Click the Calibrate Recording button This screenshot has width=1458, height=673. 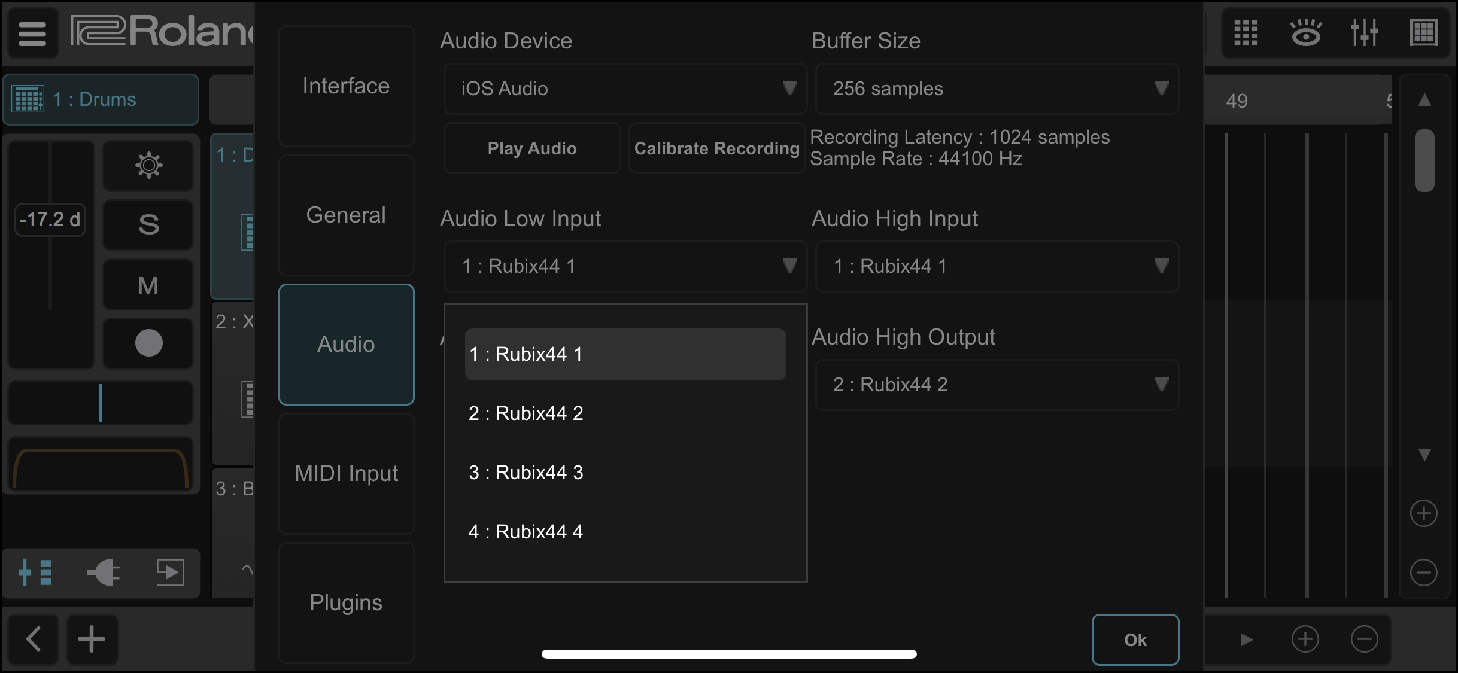(x=717, y=148)
